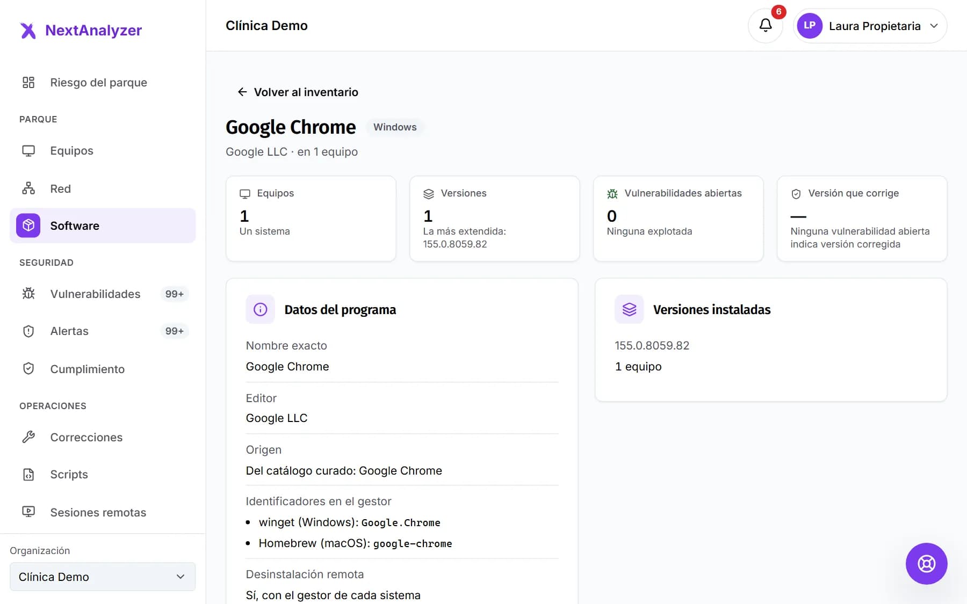Click version 155.0.8059.82 in Versiones instaladas
The height and width of the screenshot is (604, 967).
click(652, 346)
